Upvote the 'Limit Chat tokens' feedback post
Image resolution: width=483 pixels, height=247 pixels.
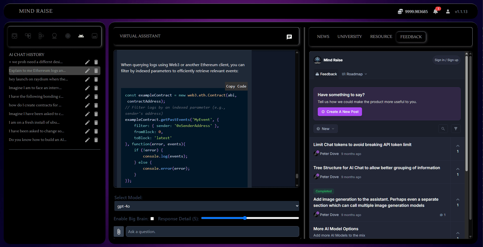point(458,146)
